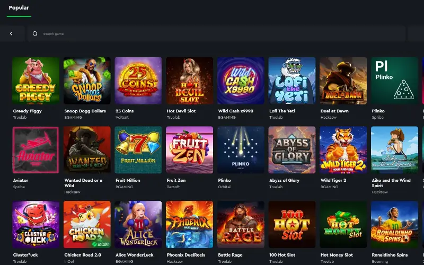
Task: Click the Lofi The Yeti title link
Action: click(x=282, y=111)
